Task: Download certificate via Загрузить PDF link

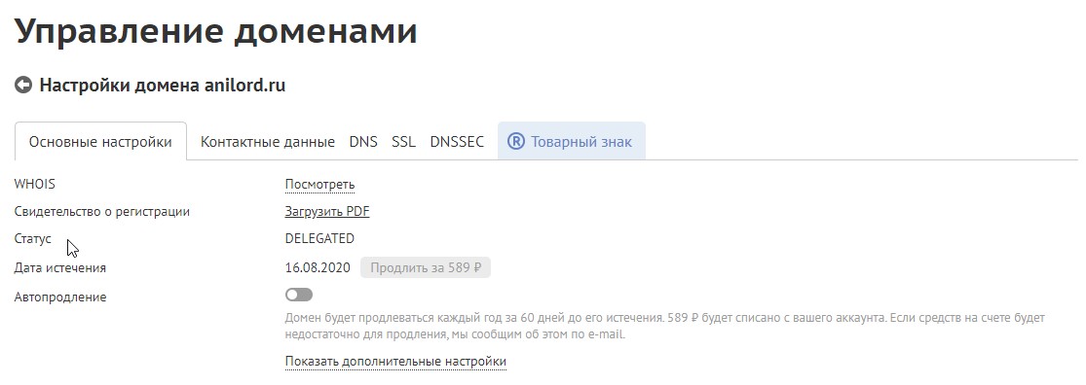Action: (327, 212)
